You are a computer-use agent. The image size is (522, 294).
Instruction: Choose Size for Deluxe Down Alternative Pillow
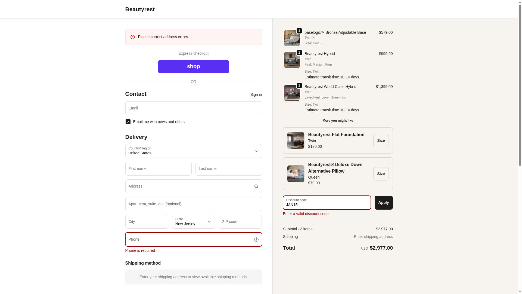[381, 174]
